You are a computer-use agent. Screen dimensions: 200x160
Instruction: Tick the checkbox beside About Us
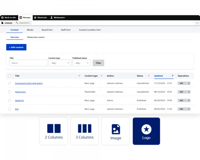(x=10, y=101)
